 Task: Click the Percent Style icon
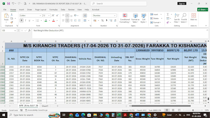pos(103,20)
